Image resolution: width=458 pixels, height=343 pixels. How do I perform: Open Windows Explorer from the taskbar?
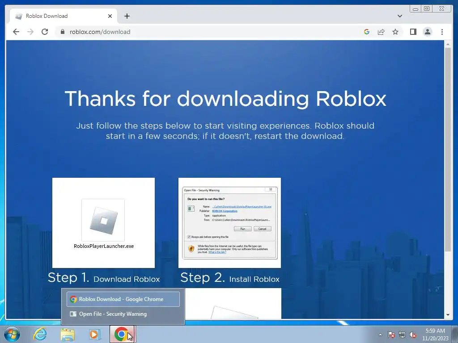[x=68, y=334]
